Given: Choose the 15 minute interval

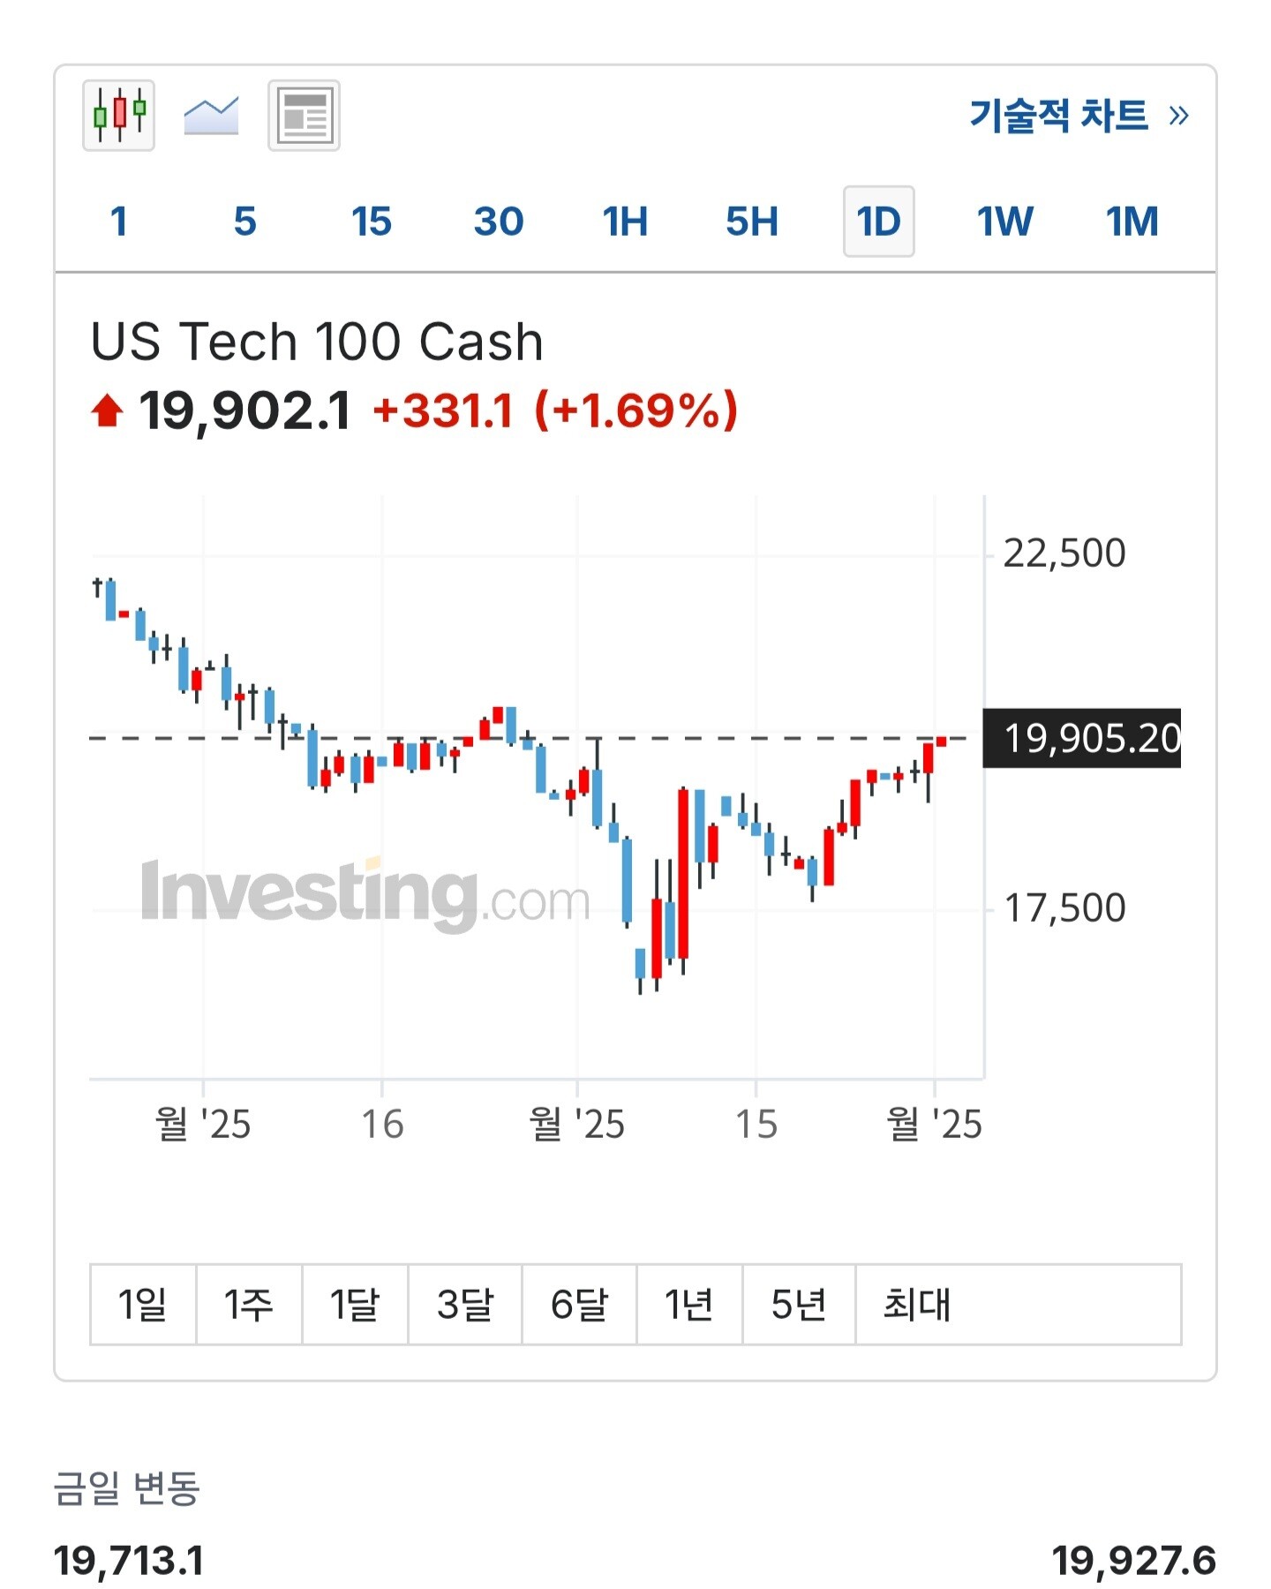Looking at the screenshot, I should [371, 222].
